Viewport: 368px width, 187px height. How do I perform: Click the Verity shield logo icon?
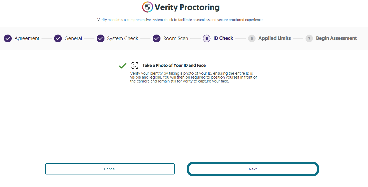coord(147,7)
